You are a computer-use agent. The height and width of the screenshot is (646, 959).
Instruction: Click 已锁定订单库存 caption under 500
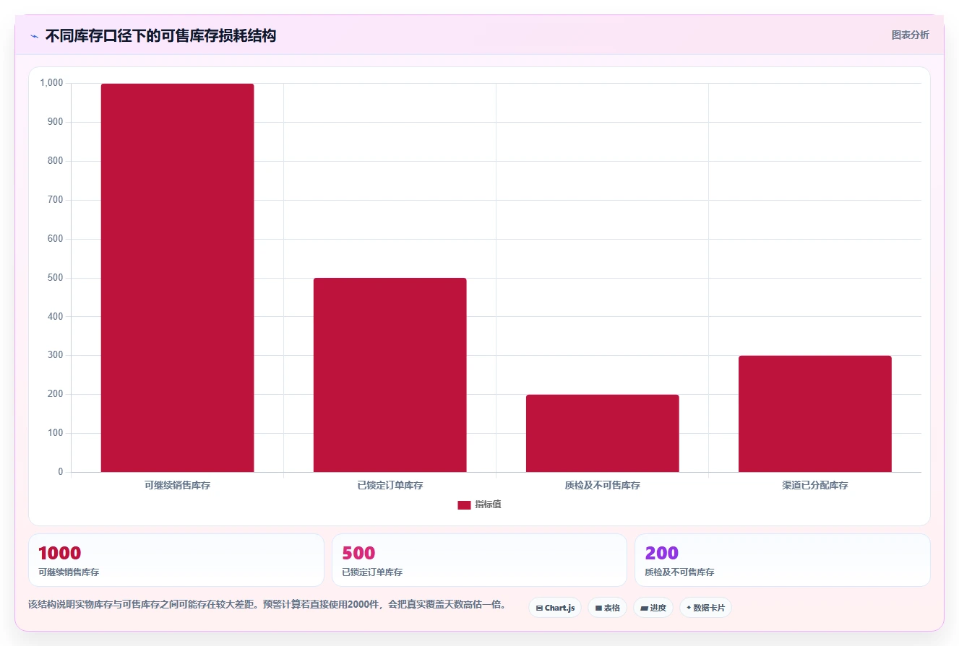372,572
